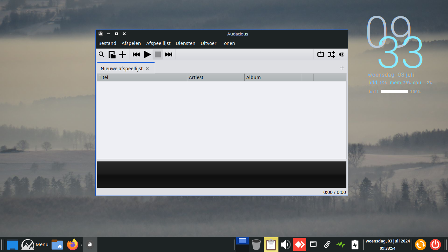Toggle shuffle mode
448x252 pixels.
click(331, 54)
